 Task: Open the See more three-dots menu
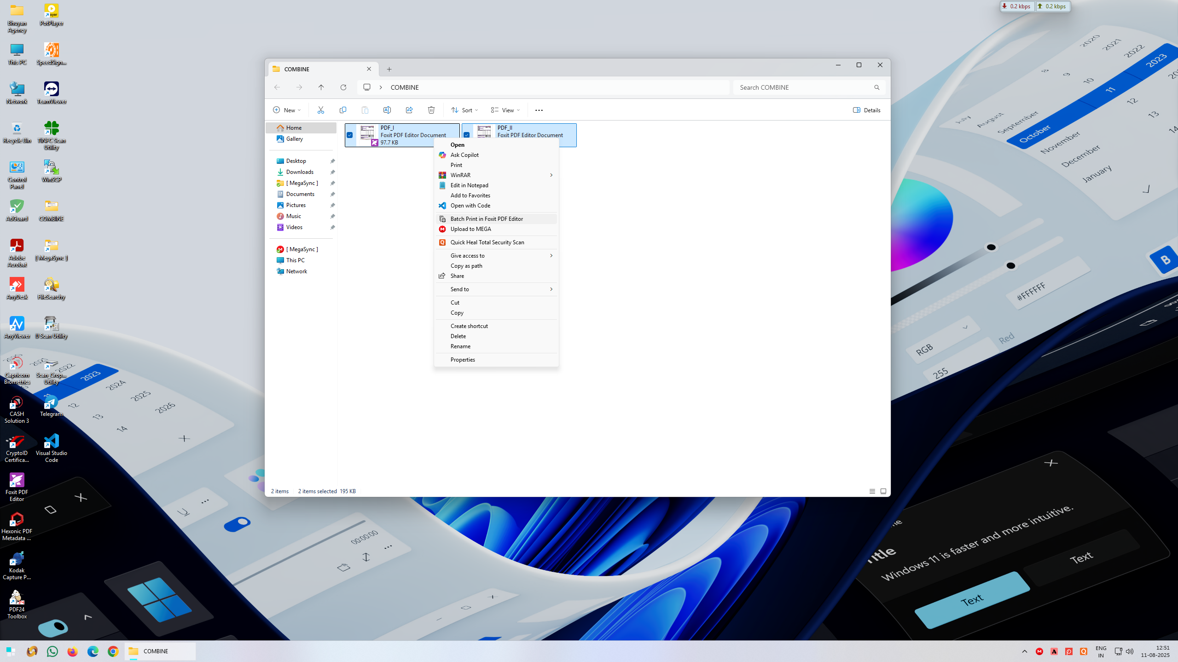[x=539, y=110]
